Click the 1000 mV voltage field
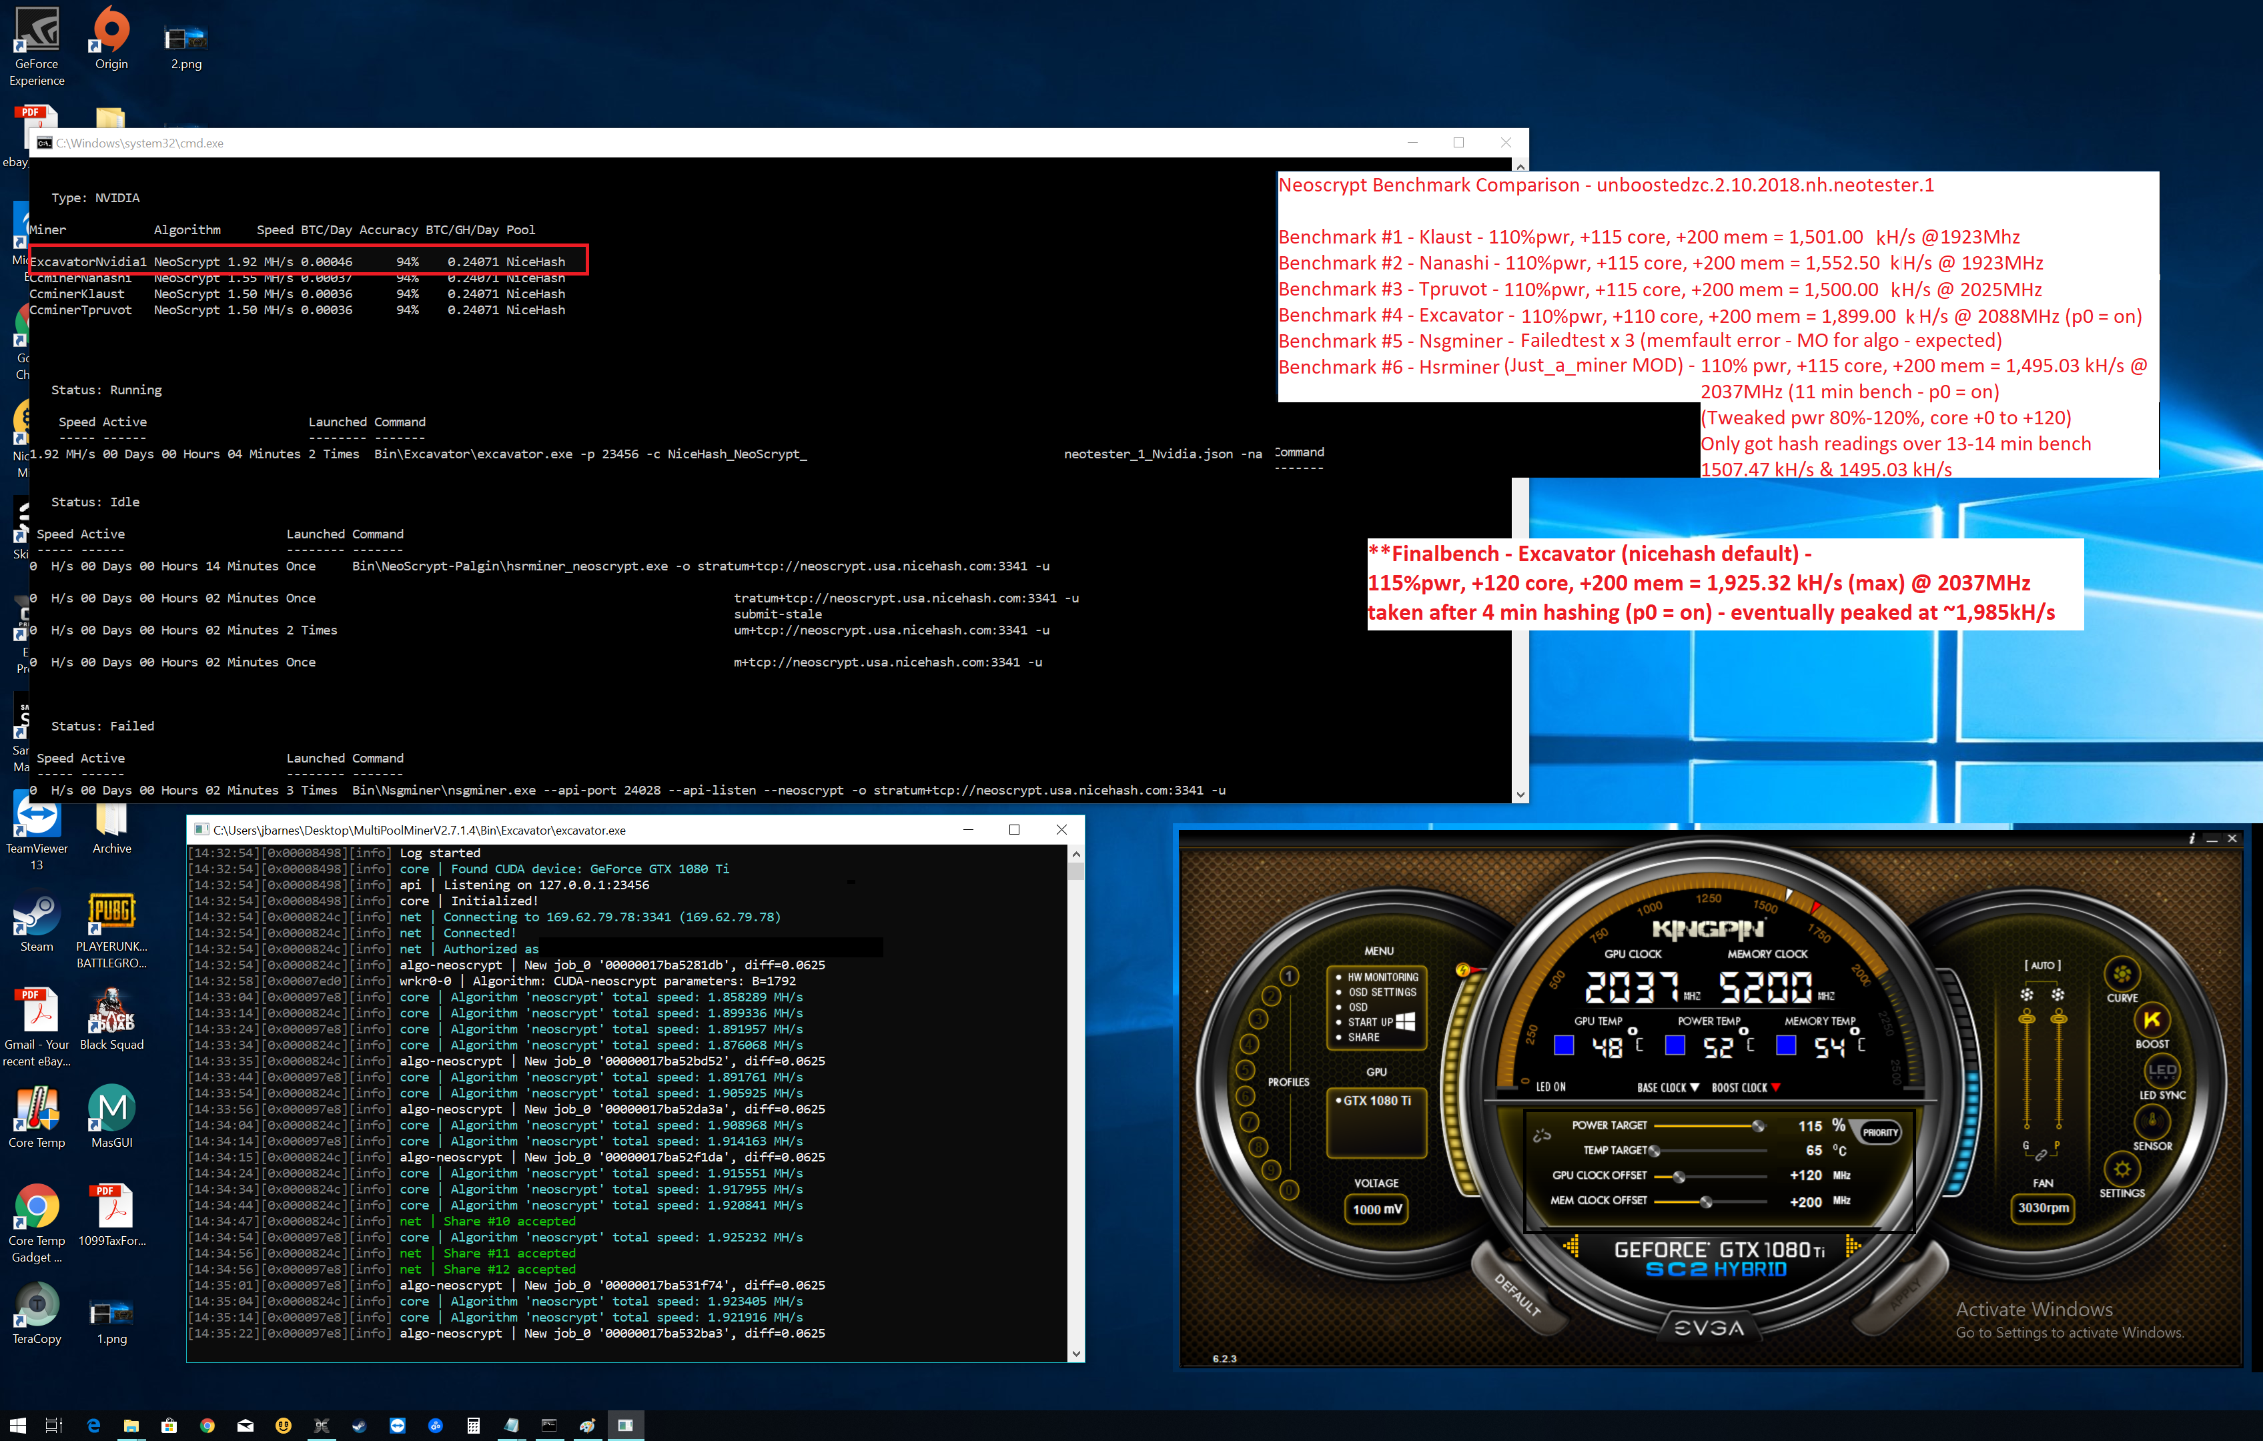The image size is (2263, 1441). (x=1377, y=1209)
